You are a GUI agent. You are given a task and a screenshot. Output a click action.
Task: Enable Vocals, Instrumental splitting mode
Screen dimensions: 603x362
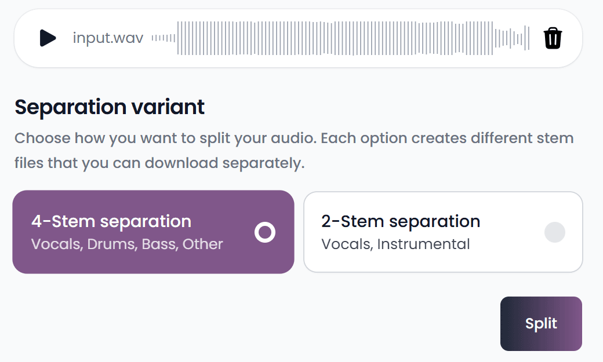click(443, 232)
